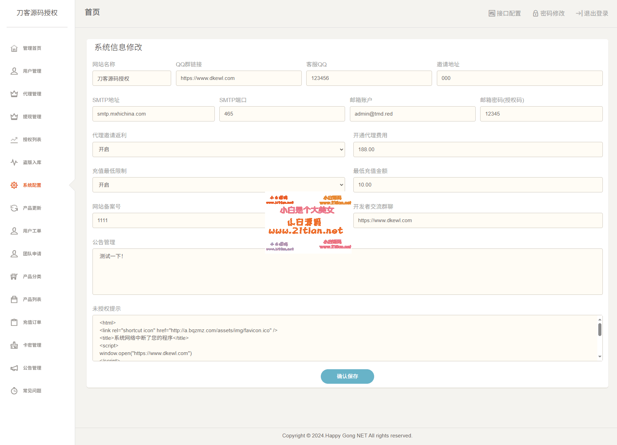Click the clock icon beside 常见问题
Image resolution: width=617 pixels, height=445 pixels.
(14, 391)
